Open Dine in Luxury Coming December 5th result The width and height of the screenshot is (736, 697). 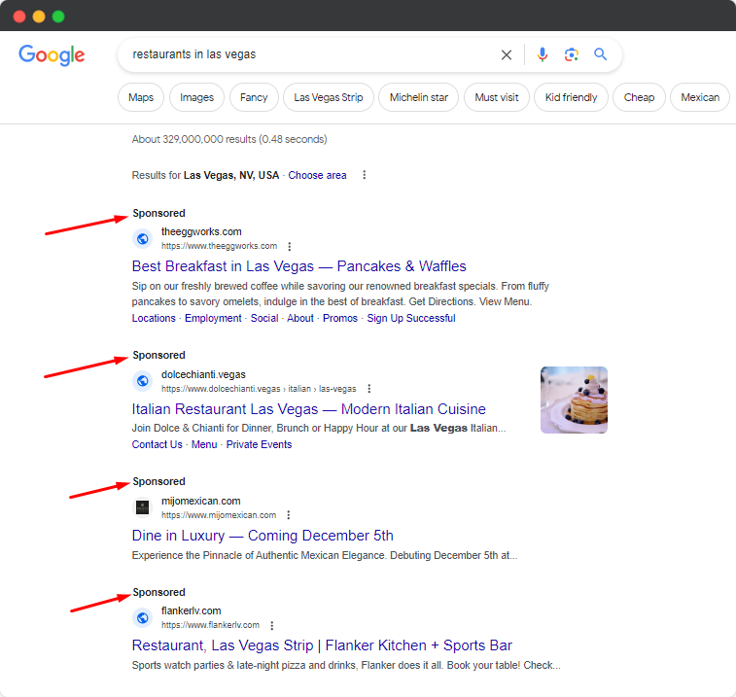tap(263, 536)
